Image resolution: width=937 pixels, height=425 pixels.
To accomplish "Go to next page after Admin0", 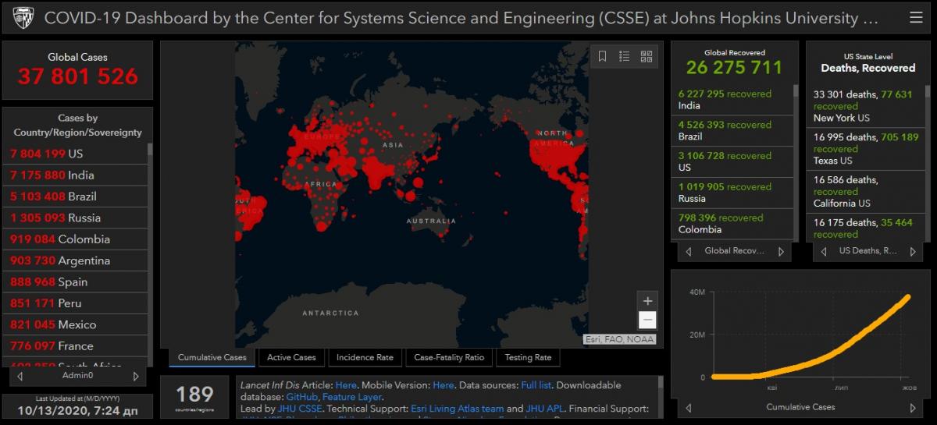I will [136, 376].
